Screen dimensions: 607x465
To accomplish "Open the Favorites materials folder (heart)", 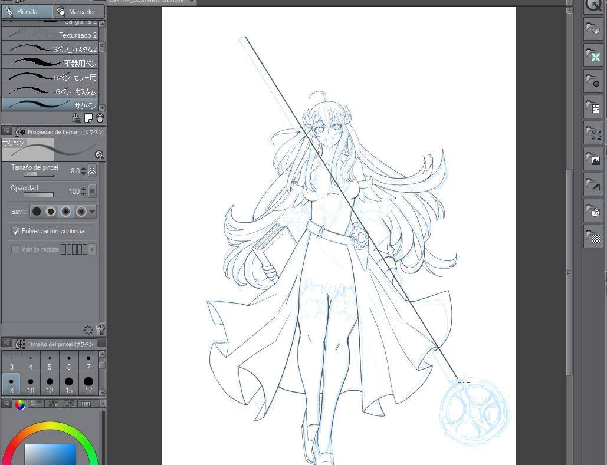I will 593,29.
